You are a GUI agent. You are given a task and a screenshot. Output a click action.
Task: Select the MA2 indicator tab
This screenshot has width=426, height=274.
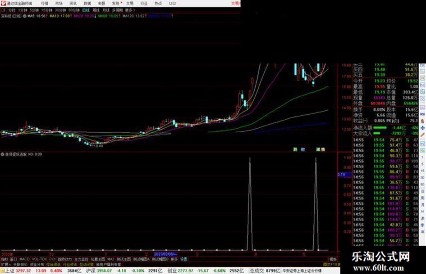(110, 259)
